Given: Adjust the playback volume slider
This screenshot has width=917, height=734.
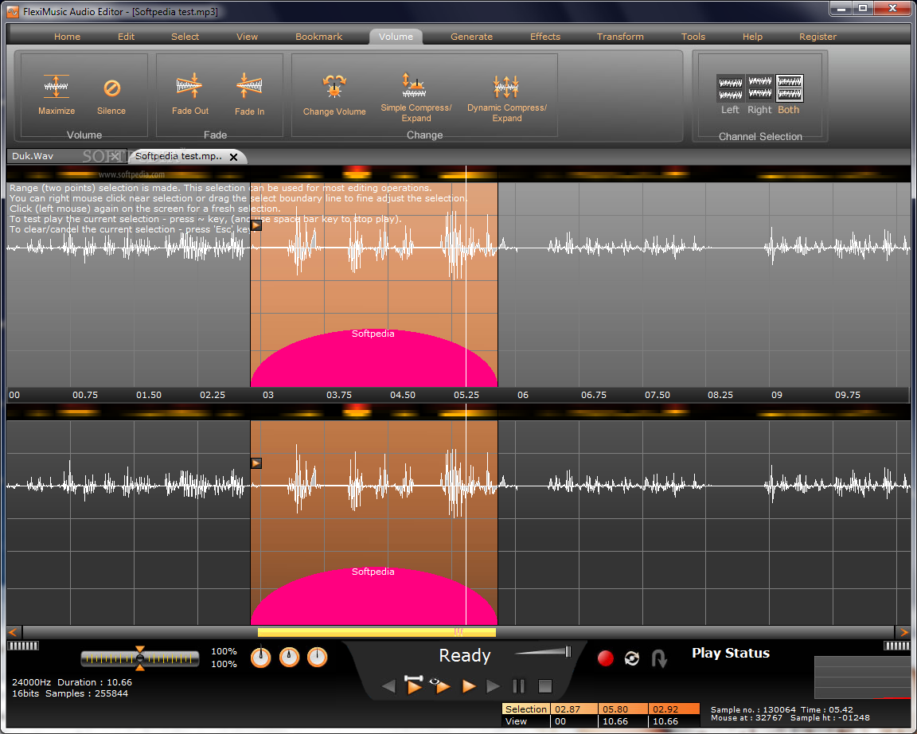Looking at the screenshot, I should (x=542, y=651).
